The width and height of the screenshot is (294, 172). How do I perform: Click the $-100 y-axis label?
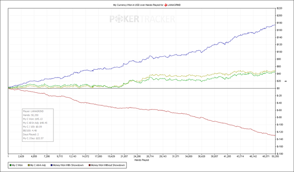[x=280, y=125]
